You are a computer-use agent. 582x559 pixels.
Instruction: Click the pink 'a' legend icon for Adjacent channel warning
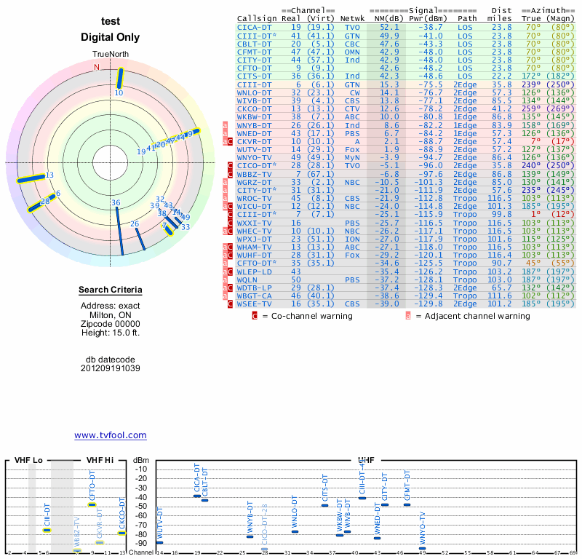click(x=408, y=316)
